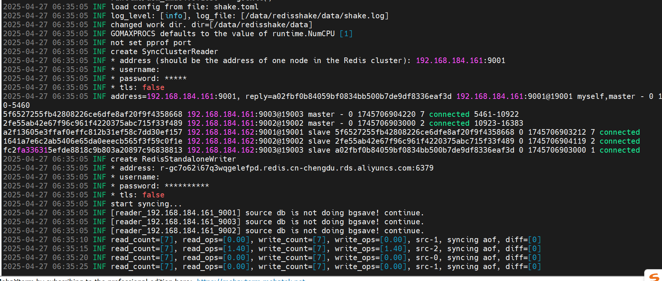Select log file path '/data/redisshake/data/shake.log'
Image resolution: width=662 pixels, height=281 pixels.
click(315, 16)
